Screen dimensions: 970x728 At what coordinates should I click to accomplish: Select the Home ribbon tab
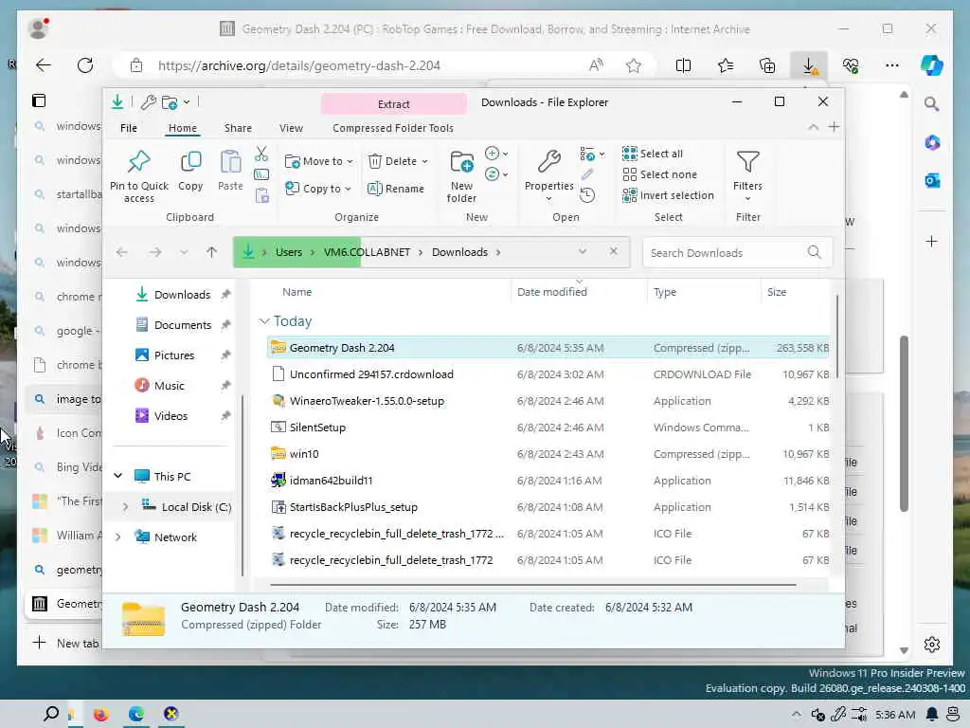[x=183, y=128]
